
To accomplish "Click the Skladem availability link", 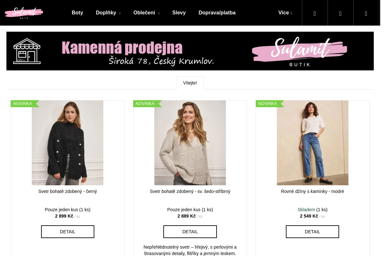I will click(306, 210).
